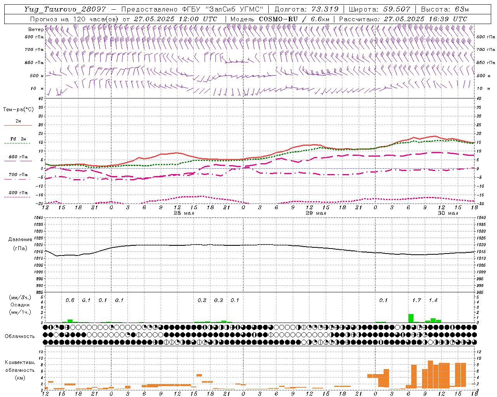Select the 'ЗапСиб УГМС' provider text
The image size is (497, 397).
(x=233, y=9)
